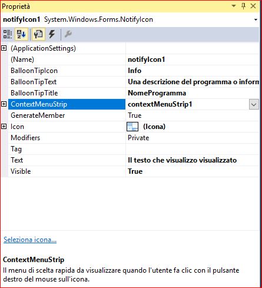Edit the BalloonTipText value field
Screen dimensions: 262x288
[193, 82]
